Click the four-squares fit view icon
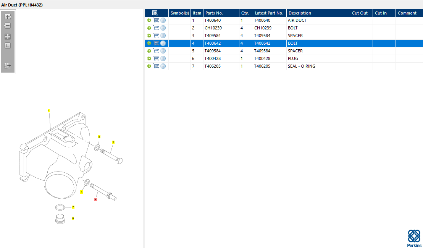This screenshot has width=423, height=248. pyautogui.click(x=8, y=37)
